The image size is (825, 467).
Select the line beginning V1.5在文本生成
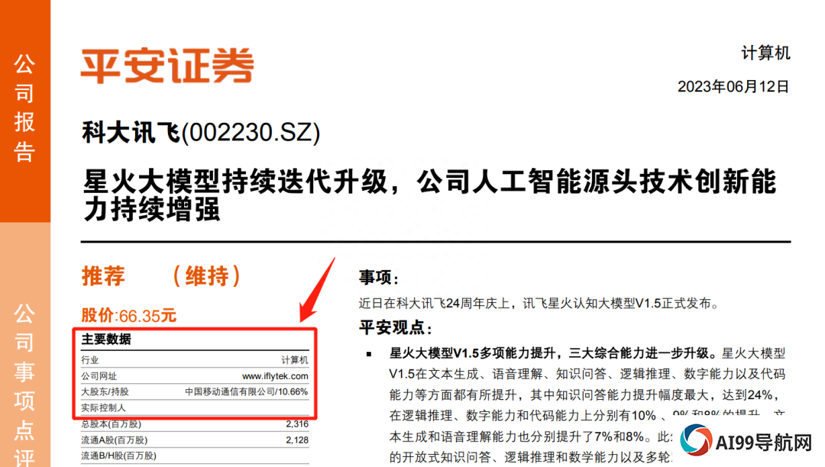[587, 374]
